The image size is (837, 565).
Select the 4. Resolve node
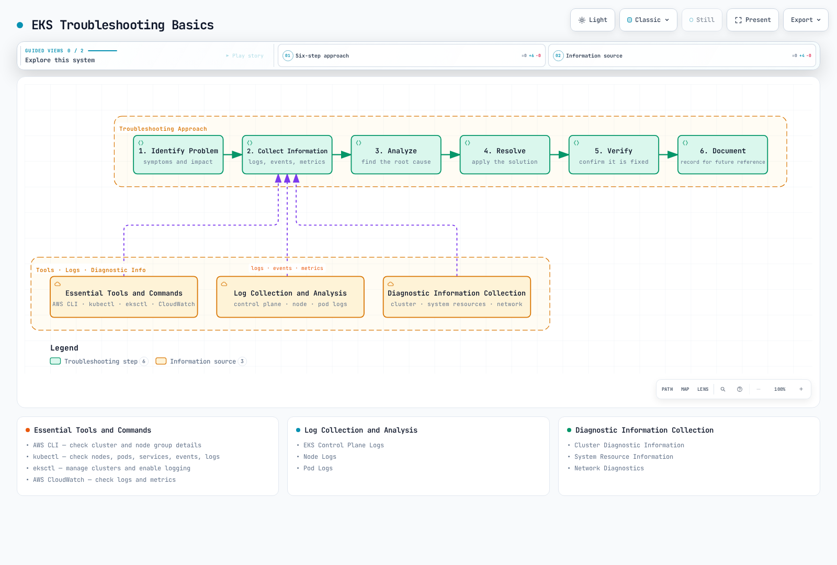(x=505, y=155)
